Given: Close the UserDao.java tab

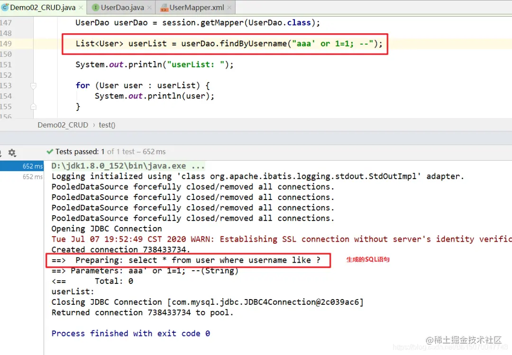Looking at the screenshot, I should coord(149,8).
